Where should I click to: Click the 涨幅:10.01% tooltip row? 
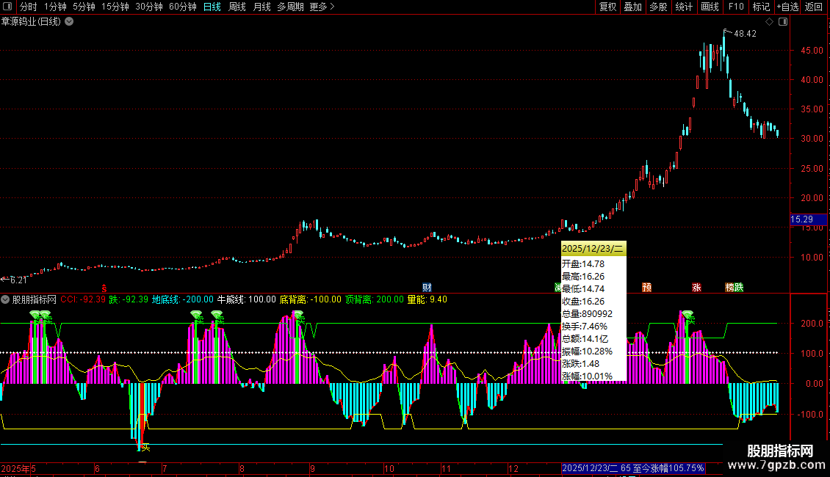(587, 376)
